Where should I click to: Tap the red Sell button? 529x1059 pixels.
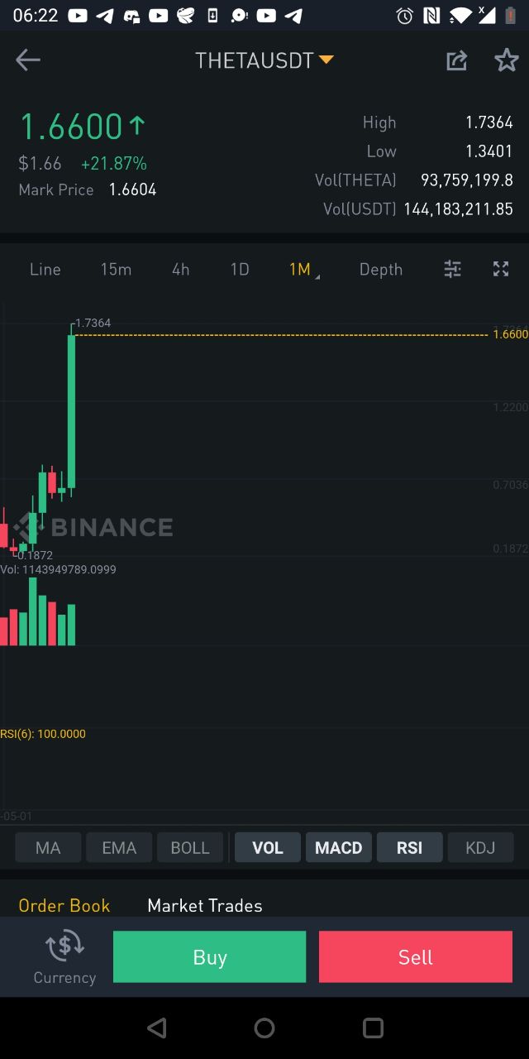(x=416, y=956)
